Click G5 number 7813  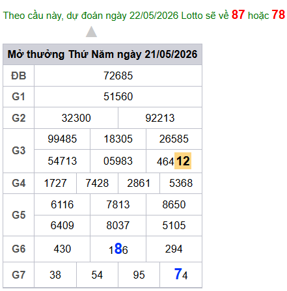(118, 204)
